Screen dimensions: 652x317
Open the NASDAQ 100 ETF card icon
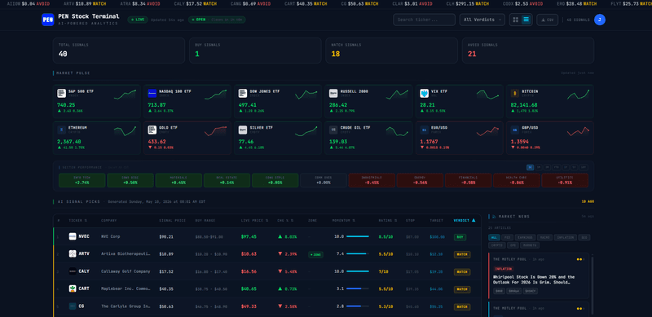(152, 93)
